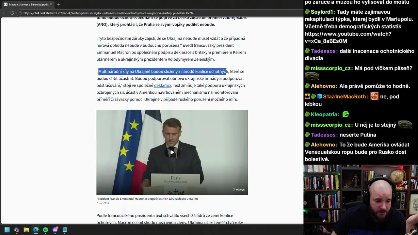Open File Explorer from the taskbar
The width and height of the screenshot is (418, 235).
pyautogui.click(x=26, y=230)
